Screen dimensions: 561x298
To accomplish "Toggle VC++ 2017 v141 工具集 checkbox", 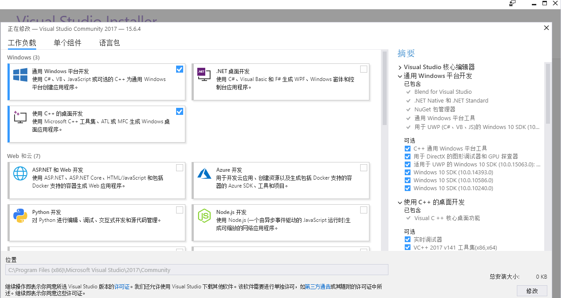I will (407, 247).
